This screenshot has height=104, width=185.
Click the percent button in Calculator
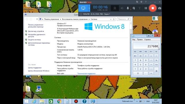[156, 60]
